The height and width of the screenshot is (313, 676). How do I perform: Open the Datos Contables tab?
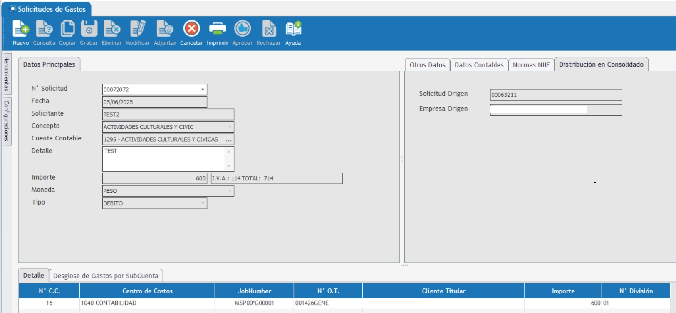pos(479,65)
